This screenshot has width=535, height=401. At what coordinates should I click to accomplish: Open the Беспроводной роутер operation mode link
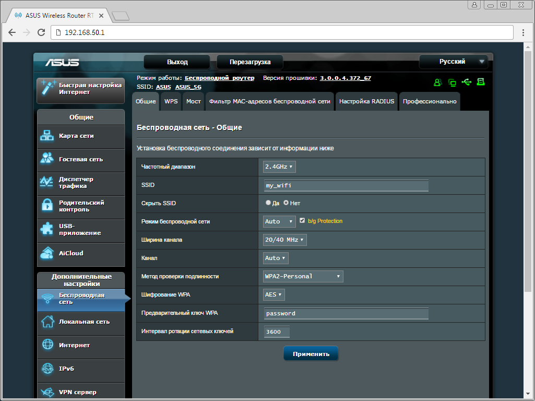219,78
